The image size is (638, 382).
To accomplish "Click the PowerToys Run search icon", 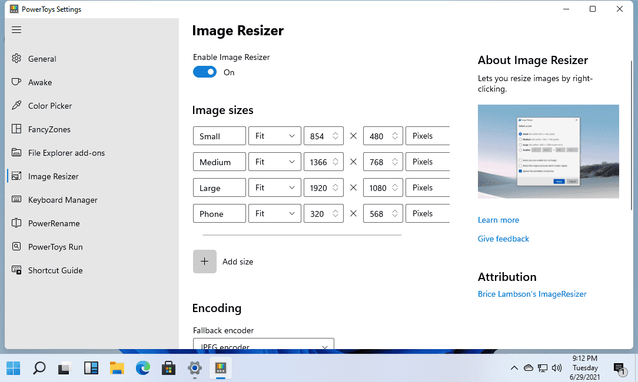I will [16, 247].
